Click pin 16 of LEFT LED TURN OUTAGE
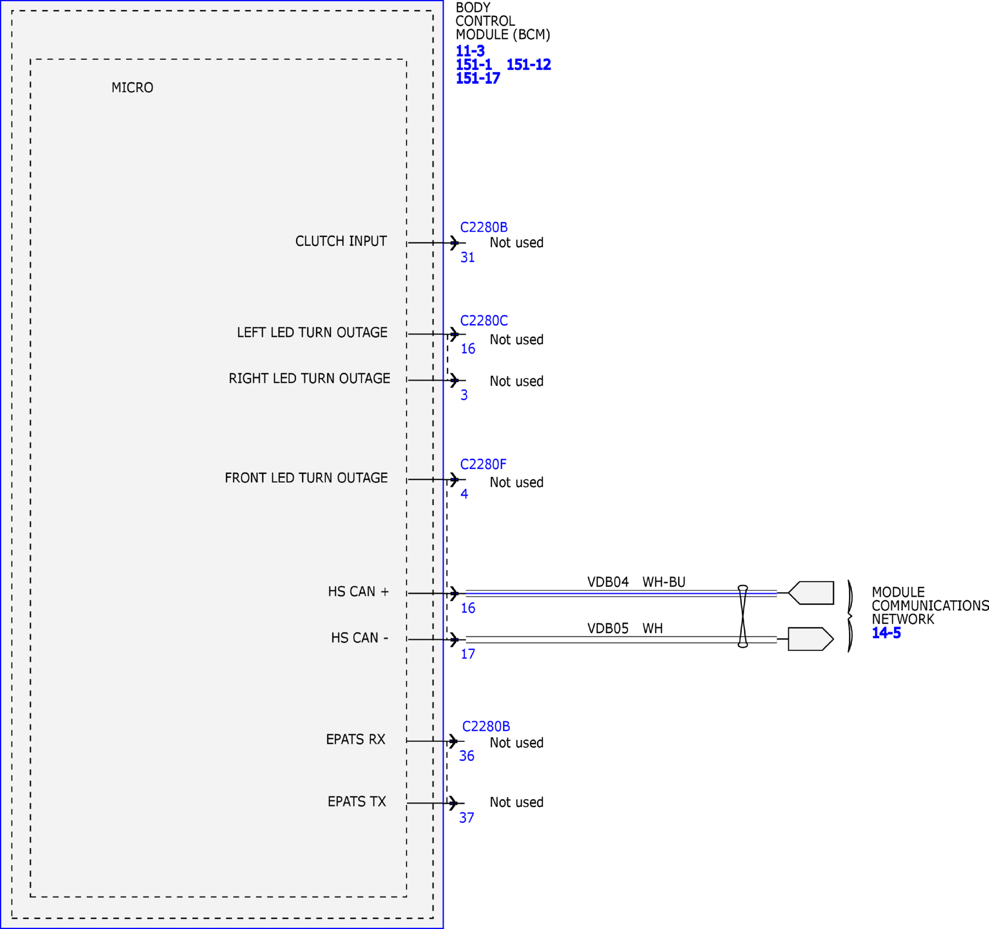 [x=468, y=348]
